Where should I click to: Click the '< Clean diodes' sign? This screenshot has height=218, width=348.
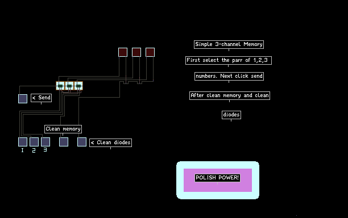[x=110, y=142]
